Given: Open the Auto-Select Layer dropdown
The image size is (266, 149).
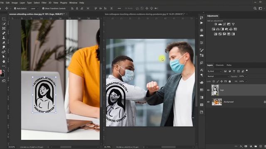Looking at the screenshot, I should pyautogui.click(x=34, y=8).
